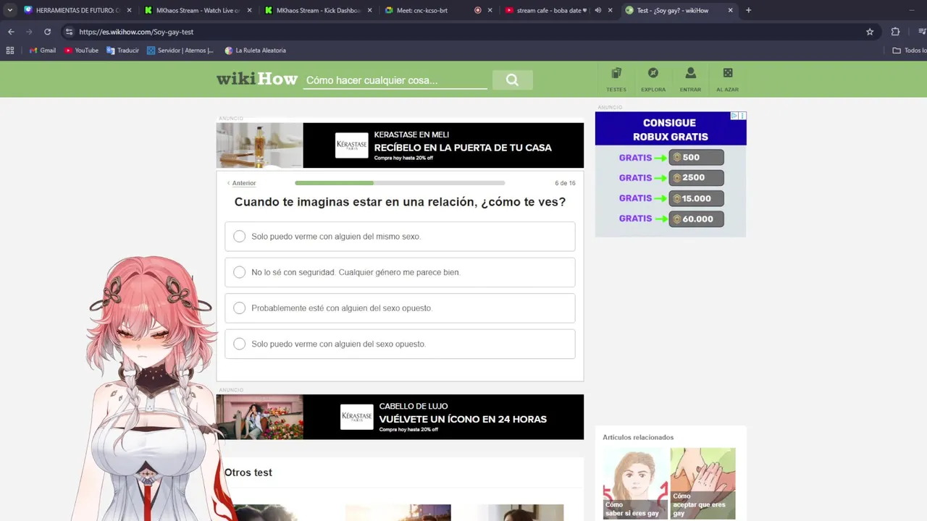Click the wikiHow logo
This screenshot has width=927, height=521.
tap(256, 80)
